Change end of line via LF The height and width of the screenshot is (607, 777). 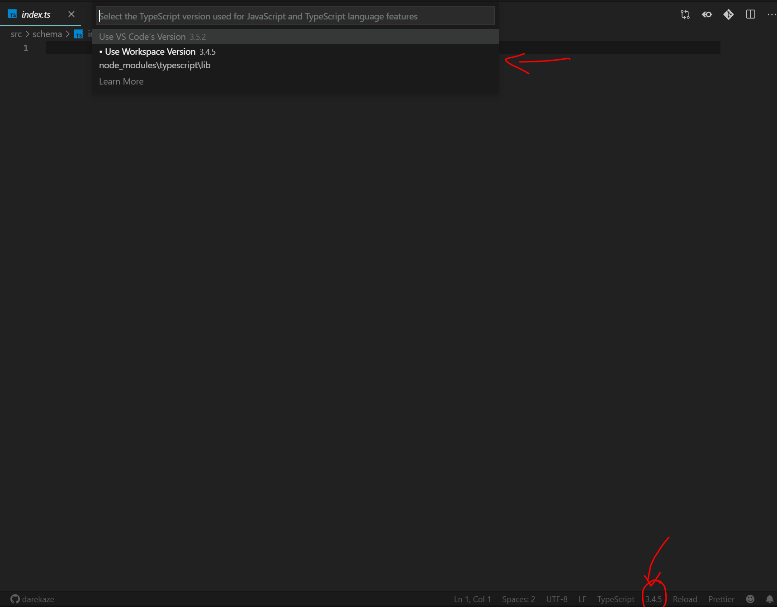tap(583, 599)
